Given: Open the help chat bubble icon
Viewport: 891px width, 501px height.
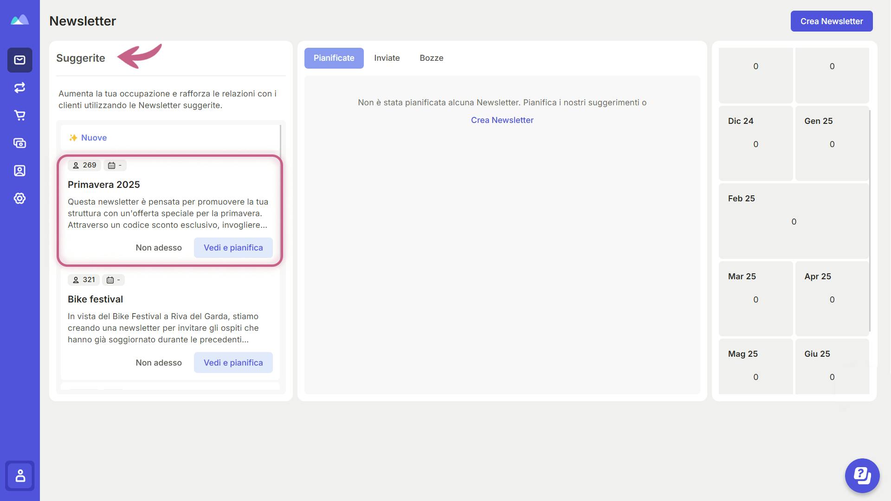Looking at the screenshot, I should tap(862, 476).
